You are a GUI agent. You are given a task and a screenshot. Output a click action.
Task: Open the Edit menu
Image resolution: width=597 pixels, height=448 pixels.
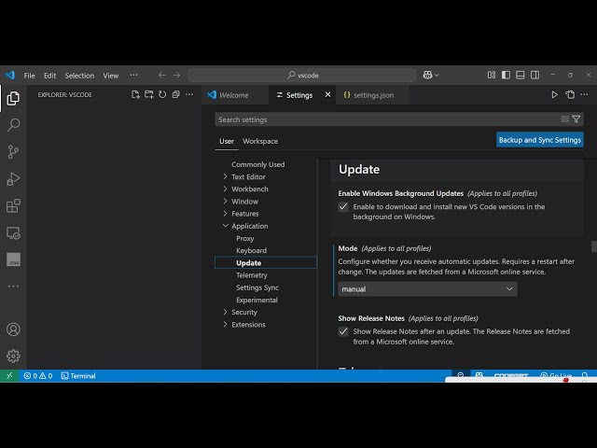(49, 76)
